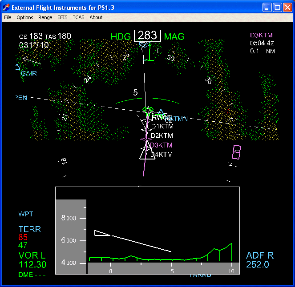
Task: Click the application icon in title bar
Action: pos(6,8)
